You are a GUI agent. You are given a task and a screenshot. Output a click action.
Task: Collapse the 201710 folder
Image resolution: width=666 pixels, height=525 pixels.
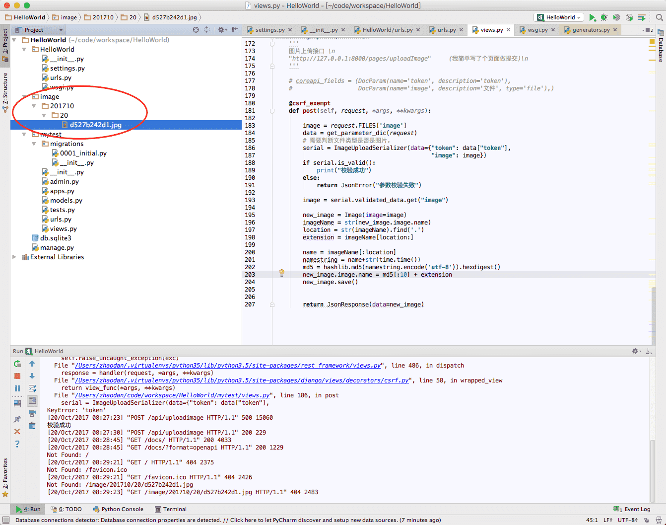click(34, 106)
